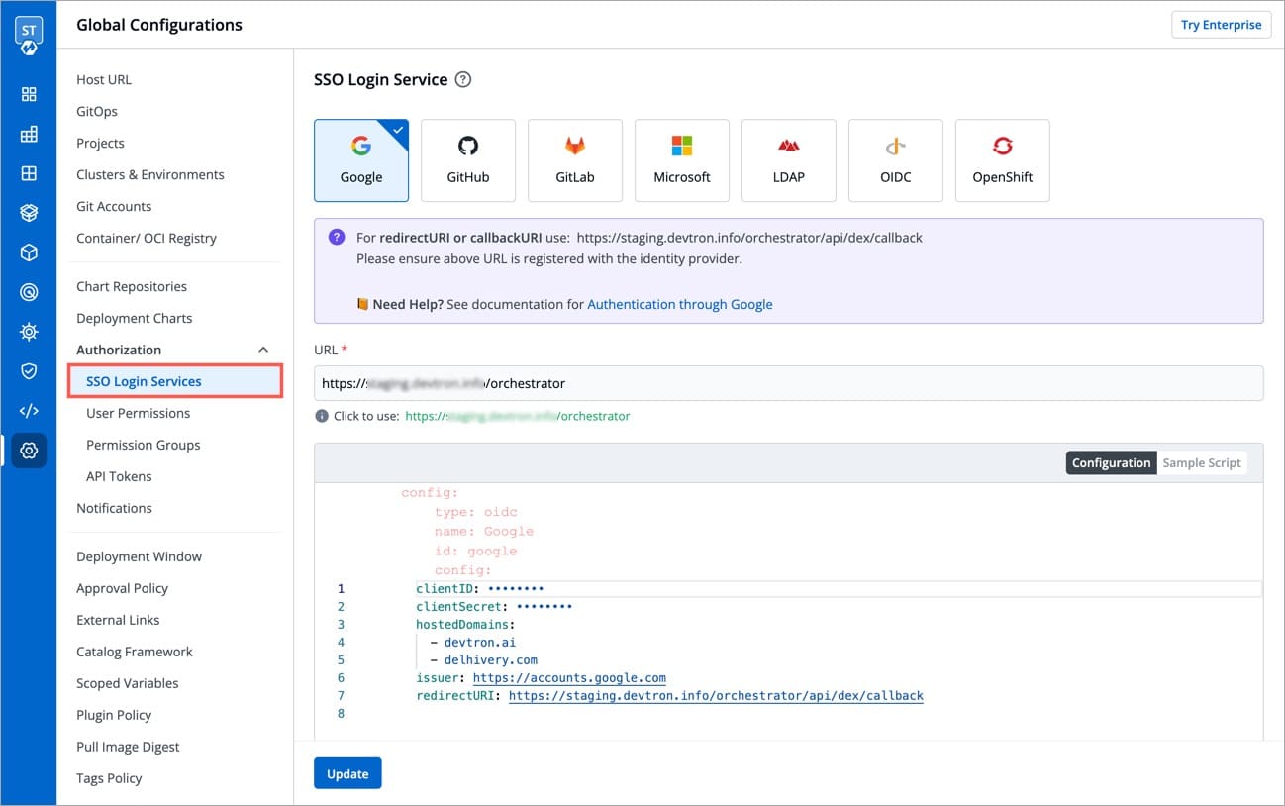
Task: Open Pull Image Digest settings
Action: [128, 747]
